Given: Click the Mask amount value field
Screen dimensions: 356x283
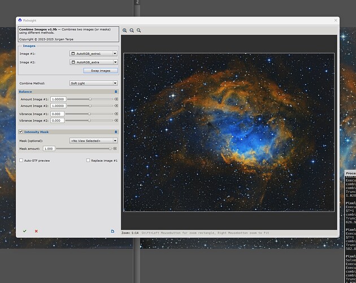Looking at the screenshot, I should click(x=49, y=148).
